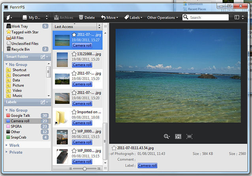The image size is (252, 176).
Task: Open the Other Operations menu
Action: [162, 17]
